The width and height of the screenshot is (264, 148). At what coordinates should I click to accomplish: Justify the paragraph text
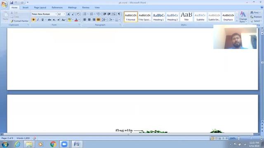point(98,20)
